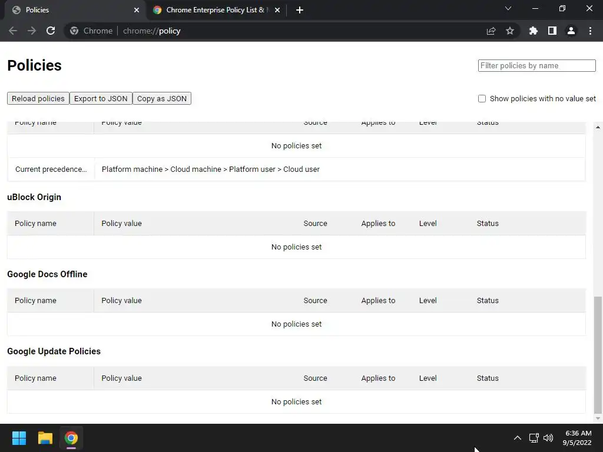The height and width of the screenshot is (452, 603).
Task: Click Applies to header under uBlock Origin
Action: coord(379,223)
